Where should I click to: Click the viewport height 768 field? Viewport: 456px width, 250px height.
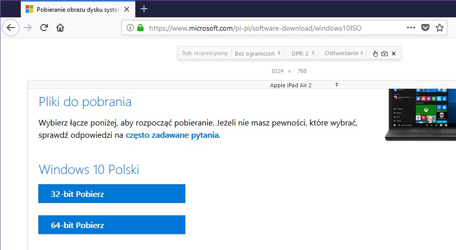pos(302,71)
